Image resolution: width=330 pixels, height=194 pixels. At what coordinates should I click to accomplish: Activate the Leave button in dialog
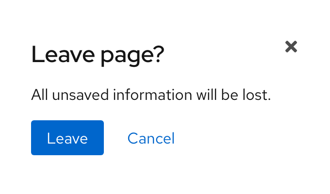pyautogui.click(x=67, y=138)
